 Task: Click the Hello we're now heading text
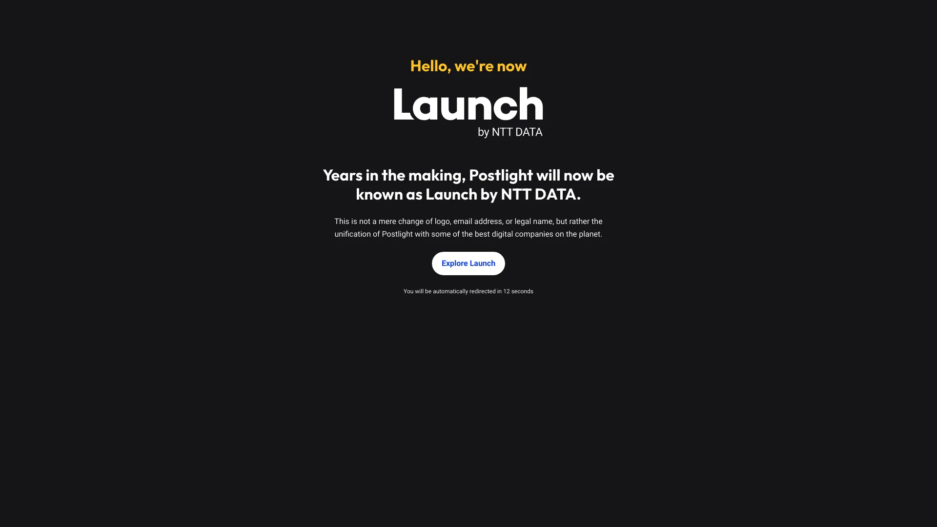468,65
